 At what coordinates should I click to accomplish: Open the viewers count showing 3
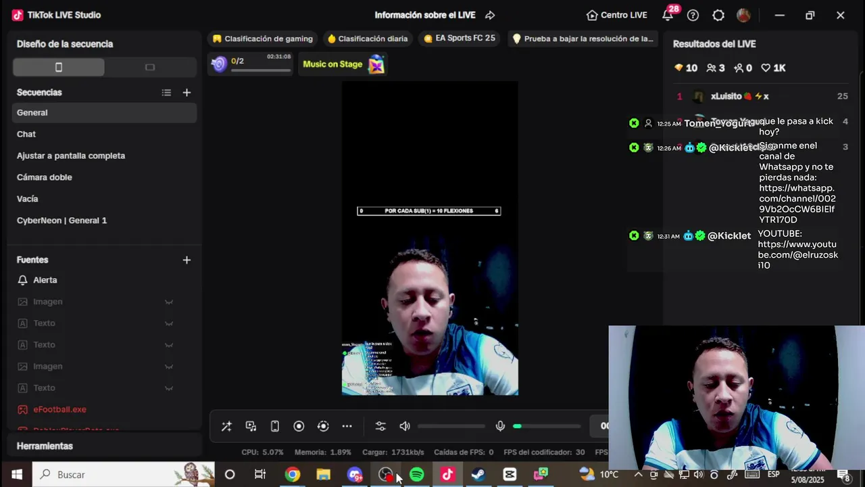pyautogui.click(x=716, y=68)
